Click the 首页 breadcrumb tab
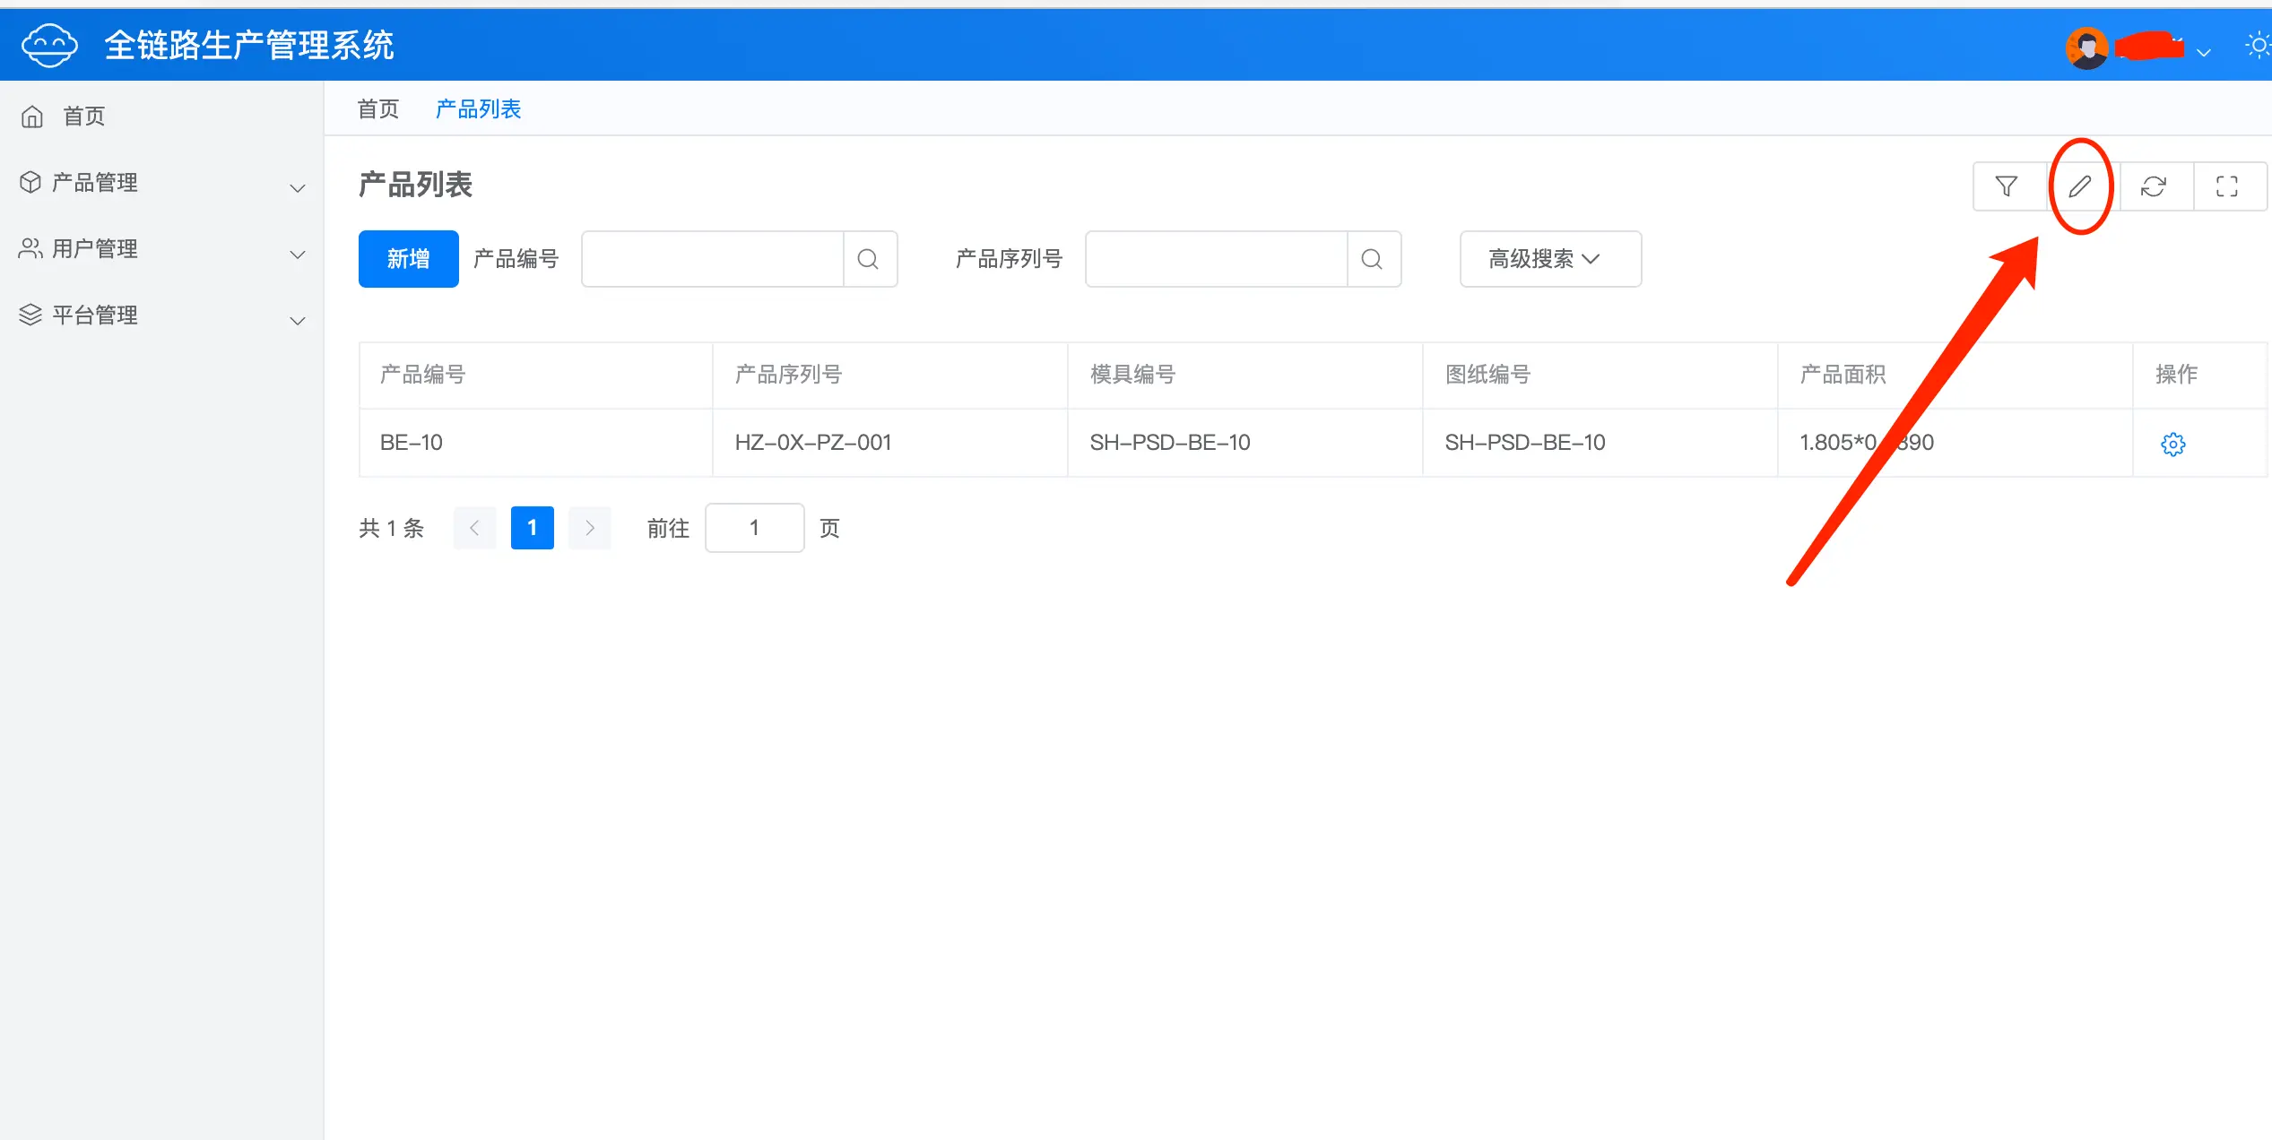Screen dimensions: 2272x1140 [x=378, y=109]
